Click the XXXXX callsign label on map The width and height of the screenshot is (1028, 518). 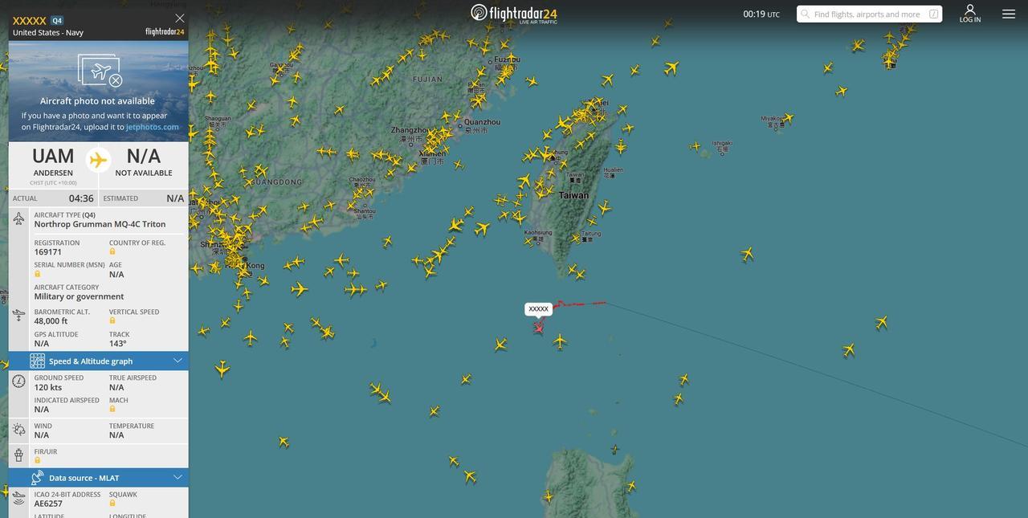point(539,309)
